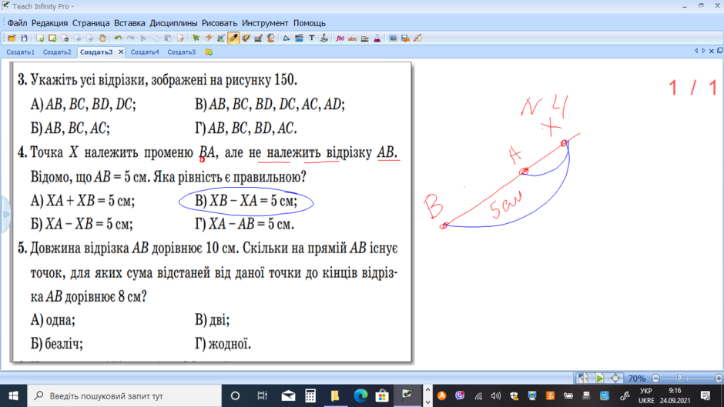Viewport: 724px width, 407px height.
Task: Click the volume speaker tray icon
Action: tap(496, 395)
